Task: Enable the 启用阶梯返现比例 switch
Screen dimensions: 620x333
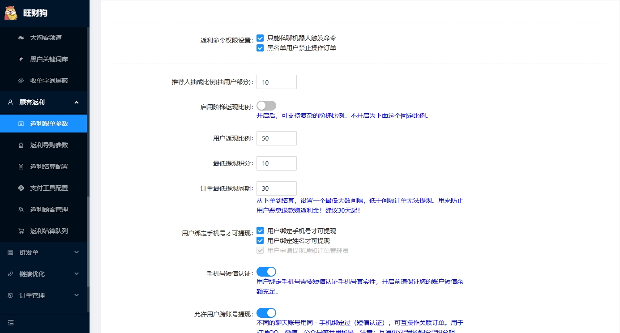Action: coord(266,106)
